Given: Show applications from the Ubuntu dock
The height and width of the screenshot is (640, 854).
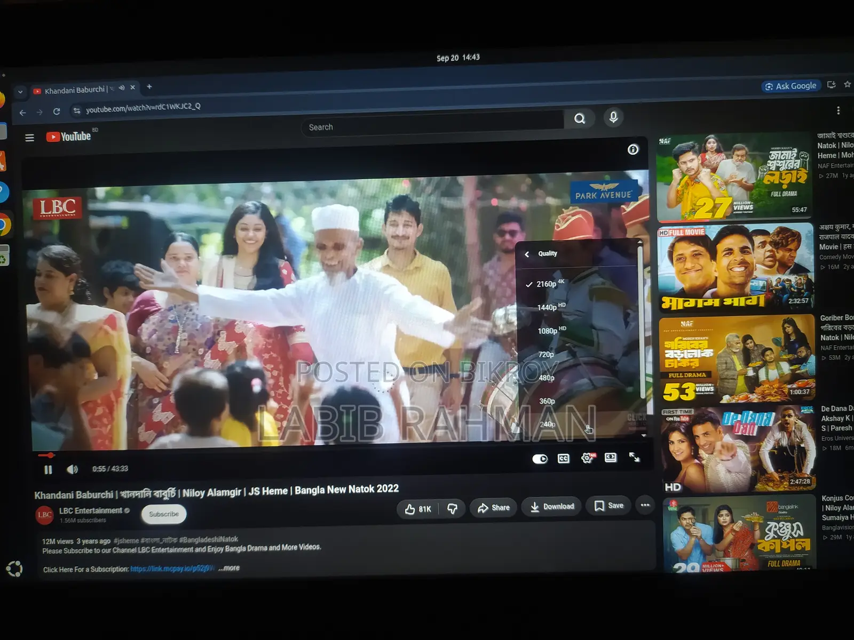Looking at the screenshot, I should click(14, 569).
